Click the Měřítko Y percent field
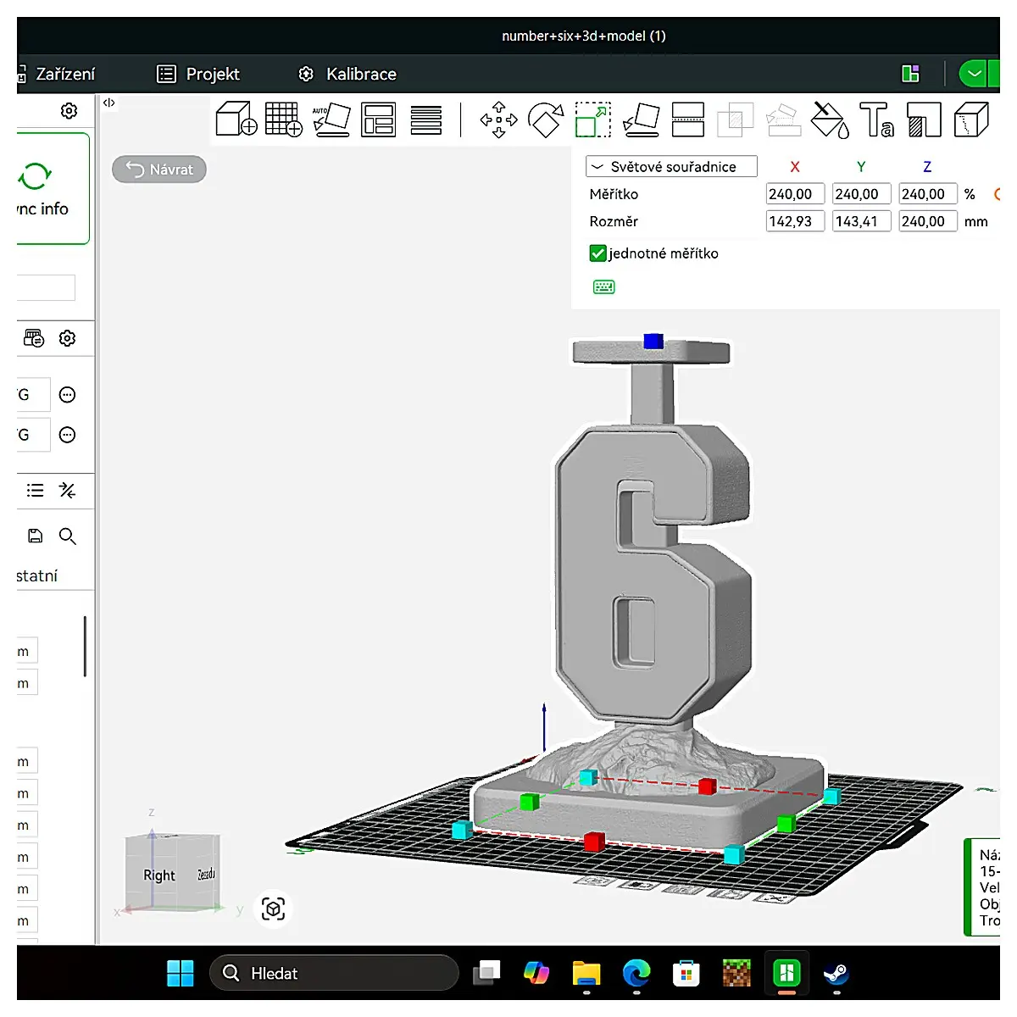Image resolution: width=1017 pixels, height=1017 pixels. [x=861, y=194]
